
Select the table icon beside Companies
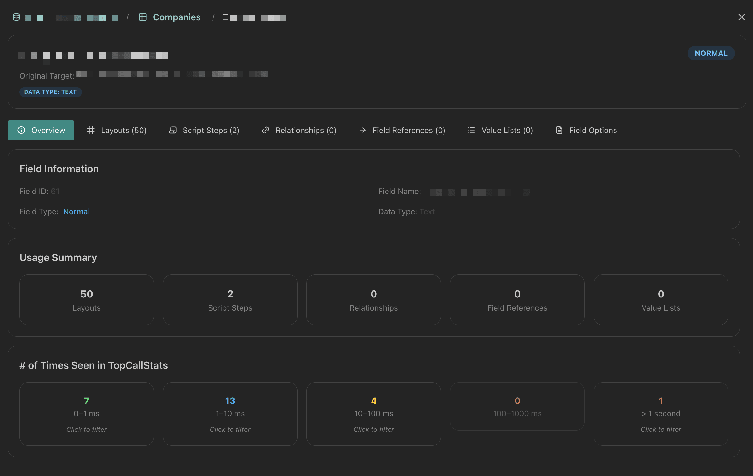(143, 17)
